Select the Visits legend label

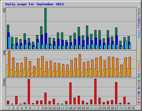(x=139, y=55)
